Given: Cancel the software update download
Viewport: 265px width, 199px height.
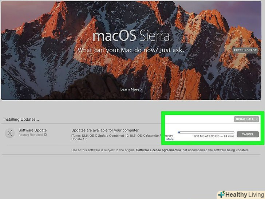Looking at the screenshot, I should [x=248, y=134].
